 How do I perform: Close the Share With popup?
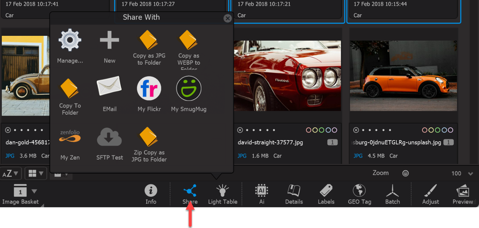pos(227,18)
